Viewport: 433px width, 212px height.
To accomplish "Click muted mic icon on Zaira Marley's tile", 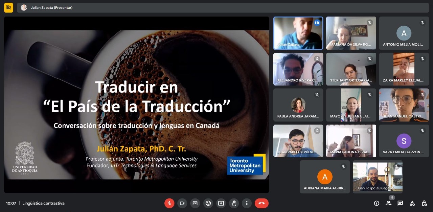I will tap(423, 59).
